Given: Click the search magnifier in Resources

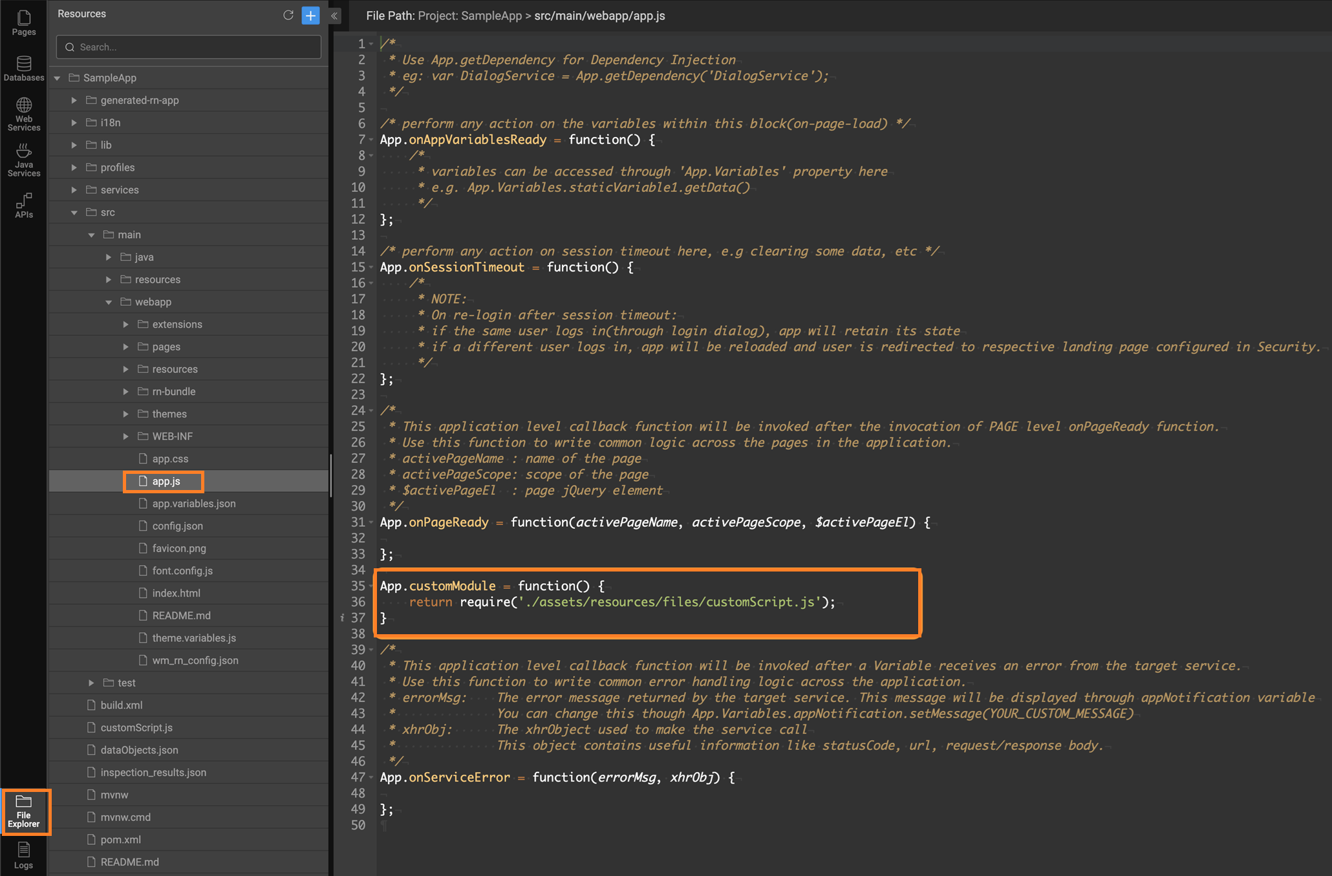Looking at the screenshot, I should (x=70, y=47).
